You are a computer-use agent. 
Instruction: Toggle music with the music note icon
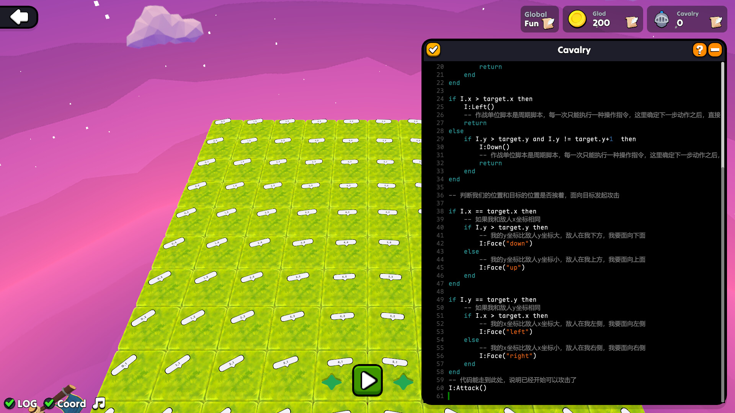pyautogui.click(x=98, y=404)
